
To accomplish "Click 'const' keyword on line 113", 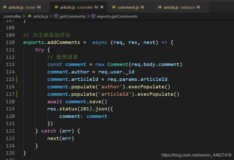I will pyautogui.click(x=55, y=64).
